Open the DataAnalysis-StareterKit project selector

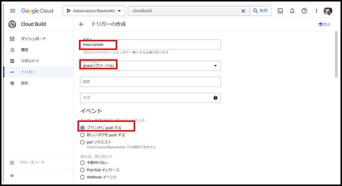[x=94, y=11]
